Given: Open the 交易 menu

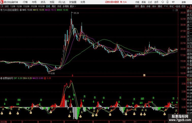Looking at the screenshot, I should (83, 2).
